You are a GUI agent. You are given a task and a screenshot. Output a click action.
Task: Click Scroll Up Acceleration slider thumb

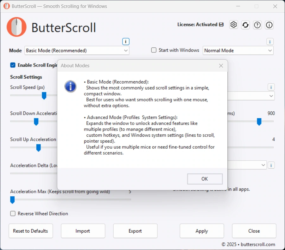(x=38, y=148)
